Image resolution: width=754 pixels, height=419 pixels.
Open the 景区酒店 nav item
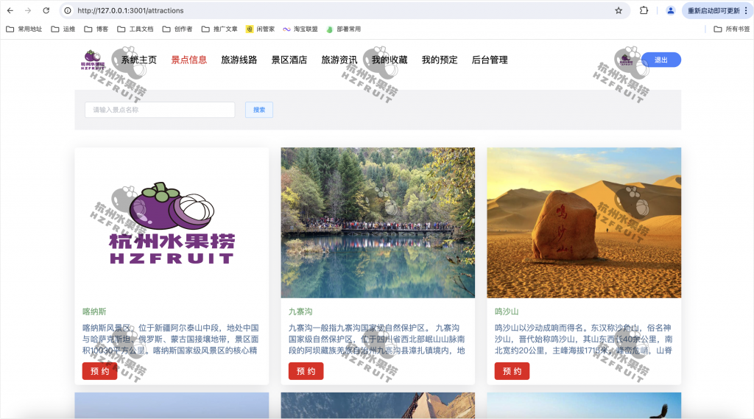289,60
